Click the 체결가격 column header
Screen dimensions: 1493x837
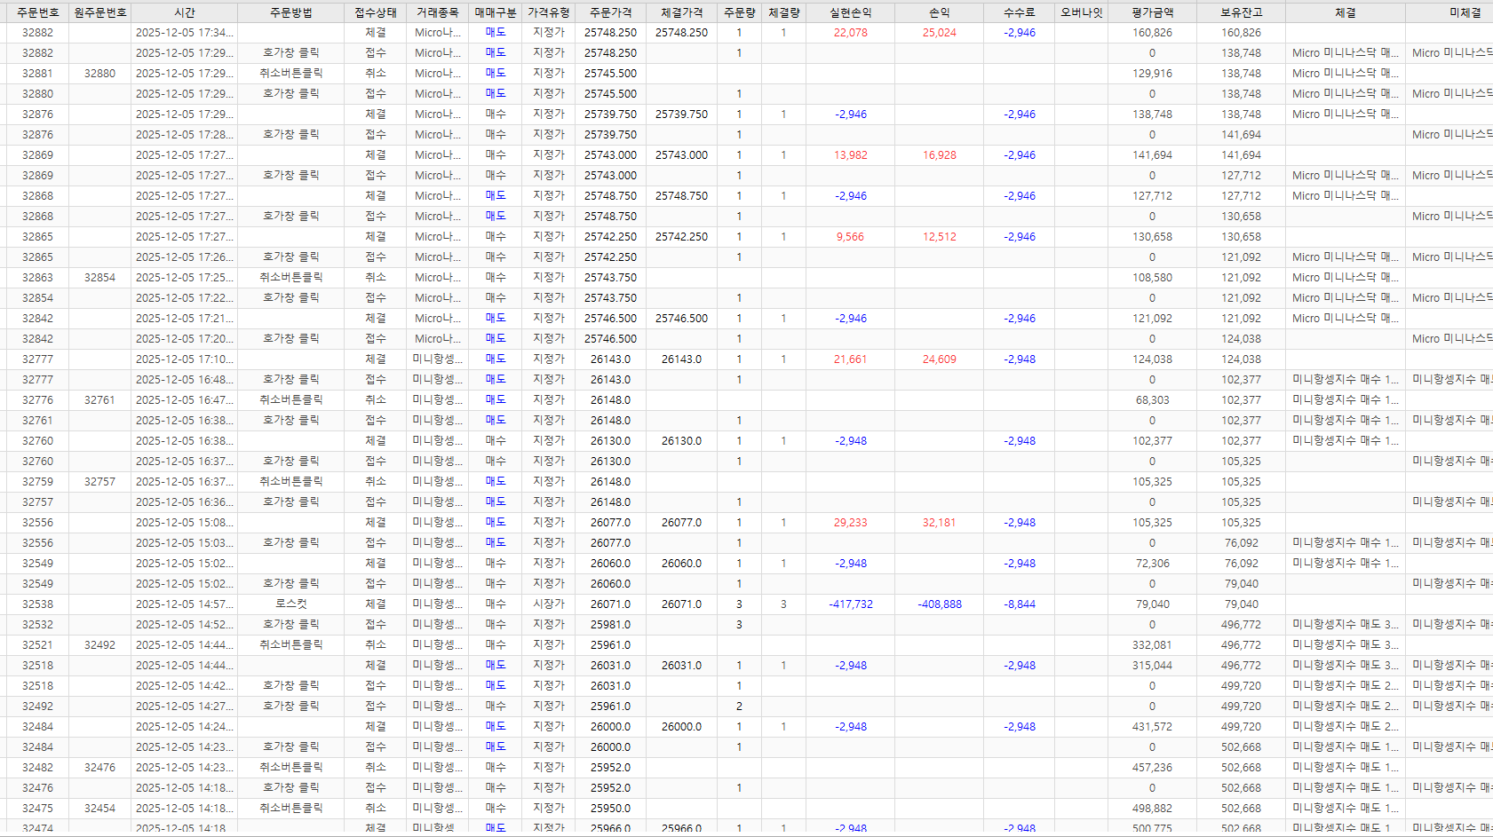(681, 12)
